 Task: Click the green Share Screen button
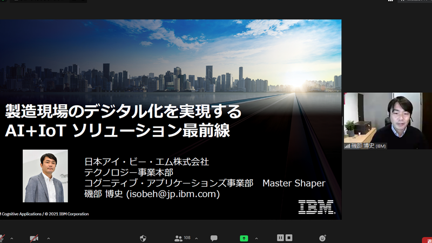click(x=244, y=238)
